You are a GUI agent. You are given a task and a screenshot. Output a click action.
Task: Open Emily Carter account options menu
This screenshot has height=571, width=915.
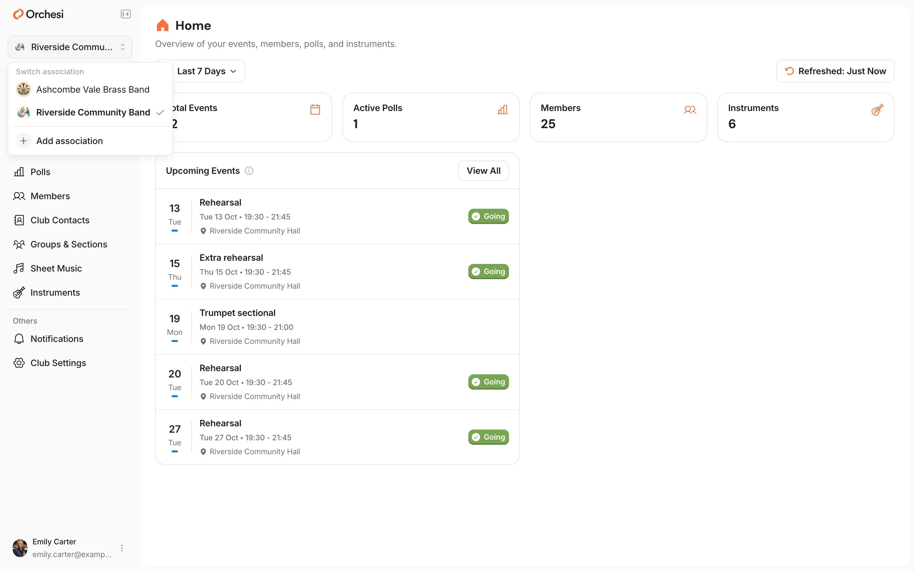(122, 548)
